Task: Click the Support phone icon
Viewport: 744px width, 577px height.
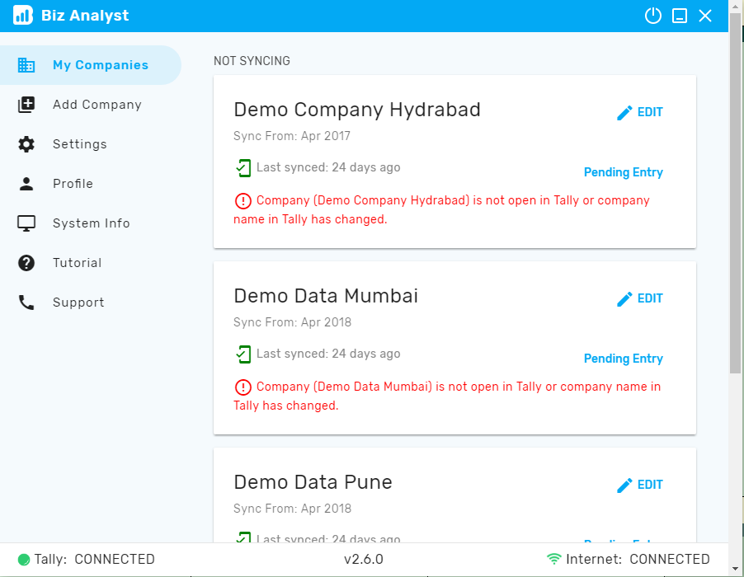Action: [x=26, y=303]
